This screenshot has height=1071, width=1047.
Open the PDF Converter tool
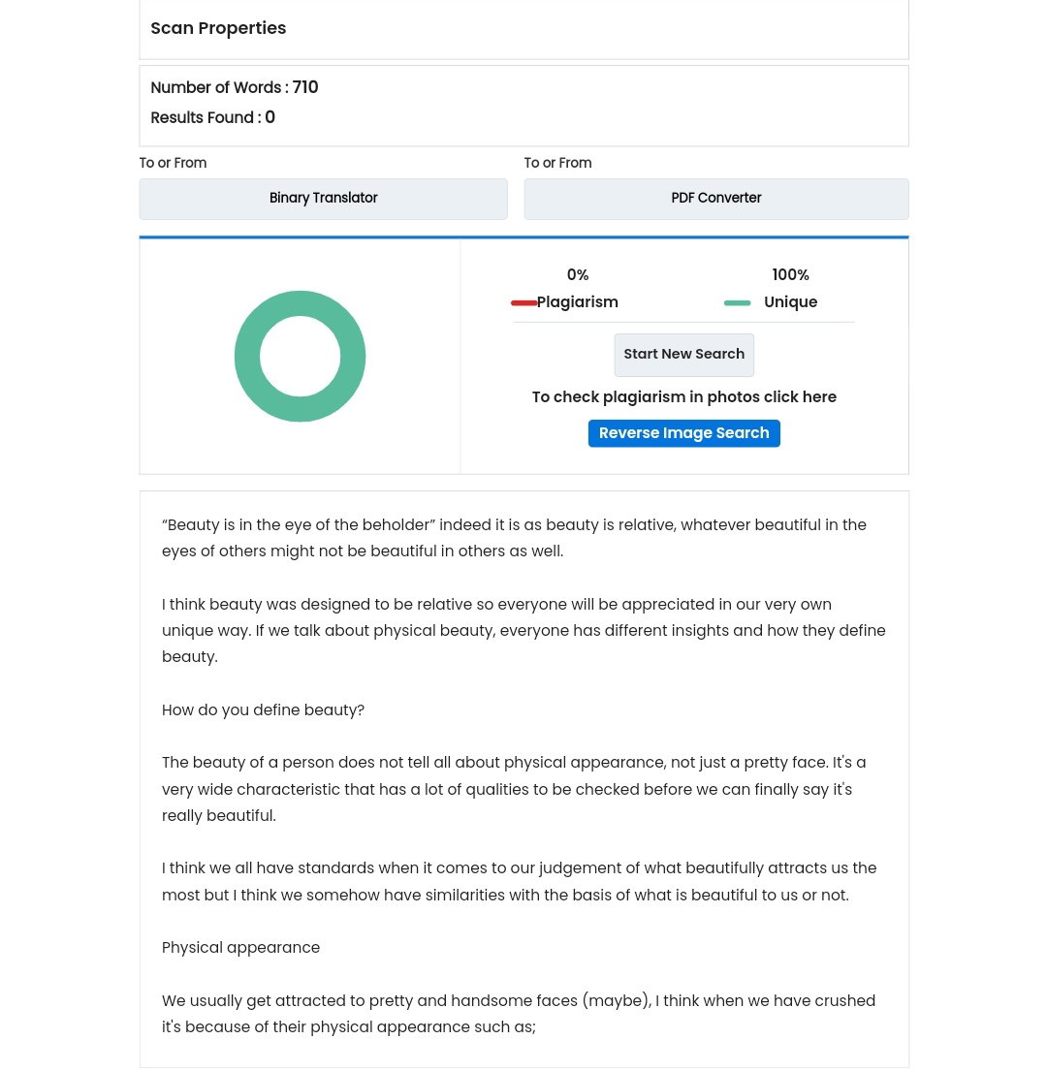tap(715, 199)
